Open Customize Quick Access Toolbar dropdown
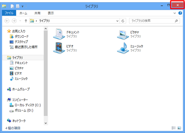The width and height of the screenshot is (185, 133). (23, 6)
